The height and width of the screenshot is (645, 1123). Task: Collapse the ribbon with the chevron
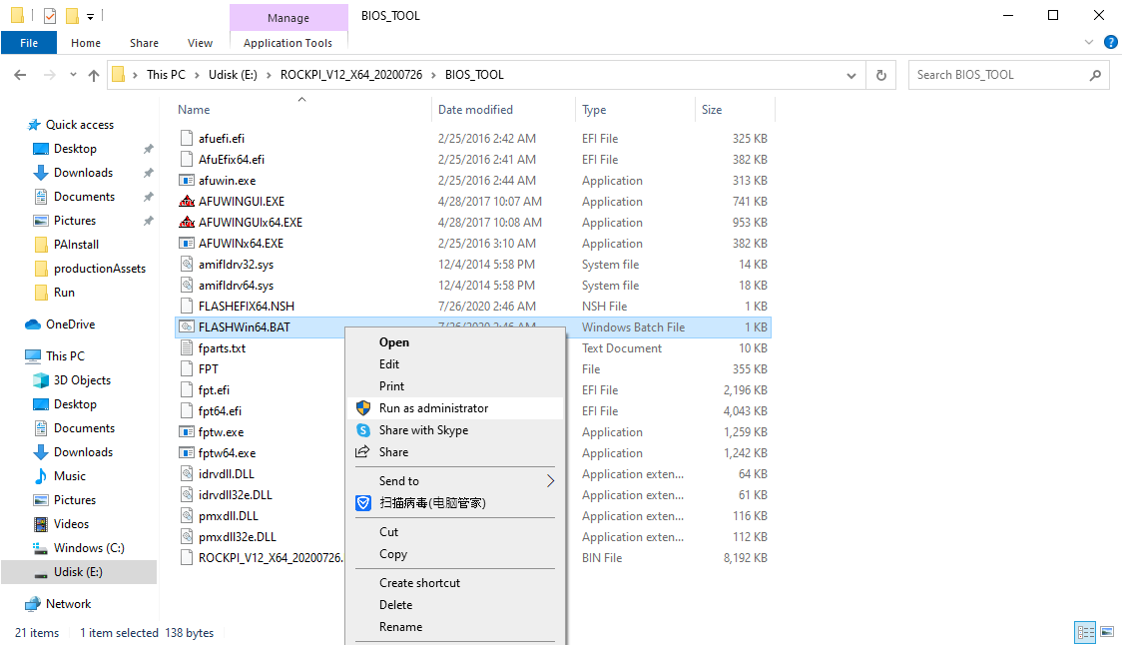(x=1089, y=42)
